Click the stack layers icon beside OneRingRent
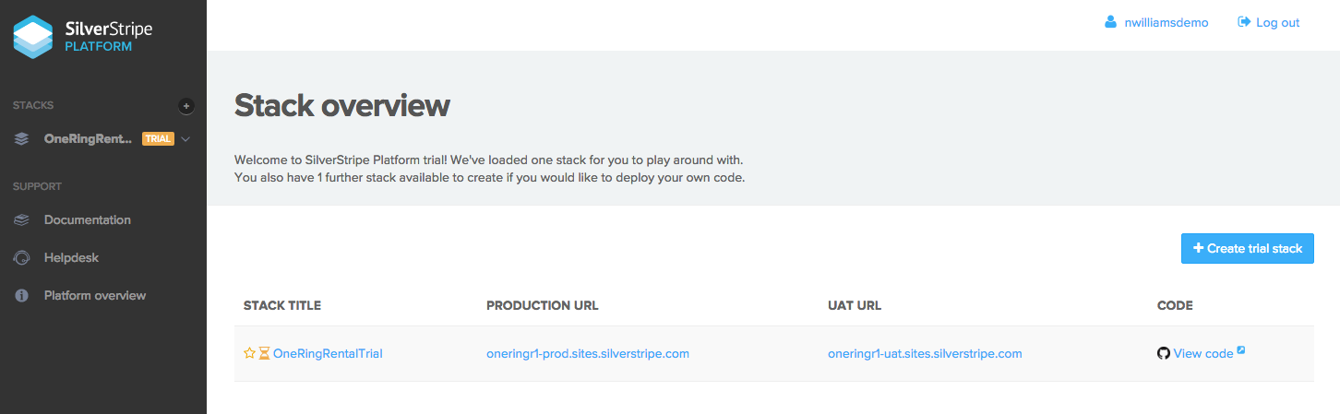This screenshot has height=414, width=1340. [x=21, y=139]
